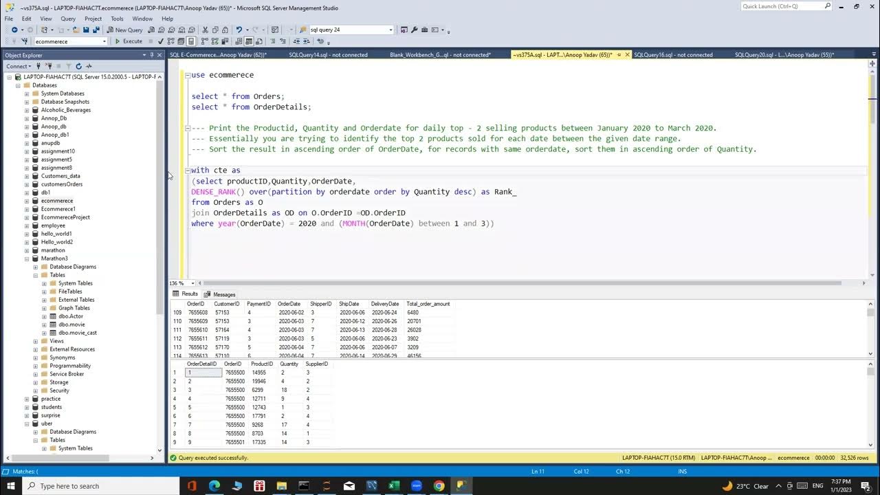Switch to the SQLQuery14.sql tab
The image size is (880, 495).
click(x=328, y=55)
